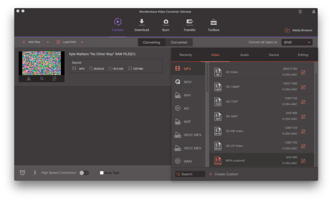Image resolution: width=332 pixels, height=201 pixels.
Task: Choose the 3D-LR Video preset
Action: pos(262,146)
